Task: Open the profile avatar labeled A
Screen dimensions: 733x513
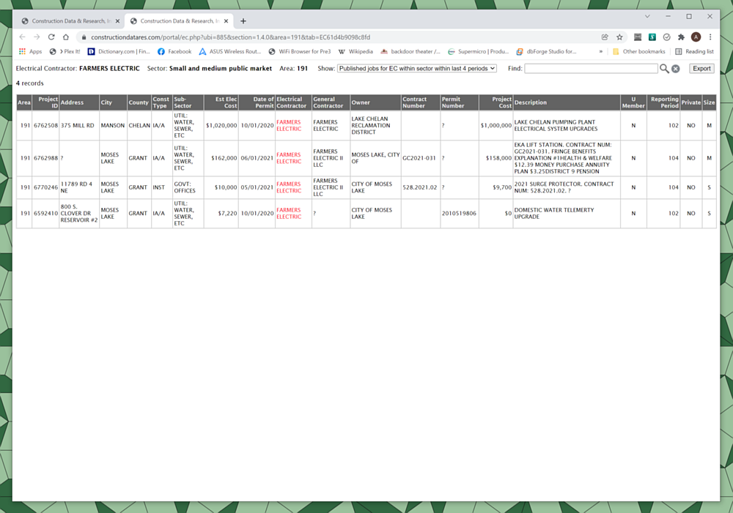Action: (696, 37)
